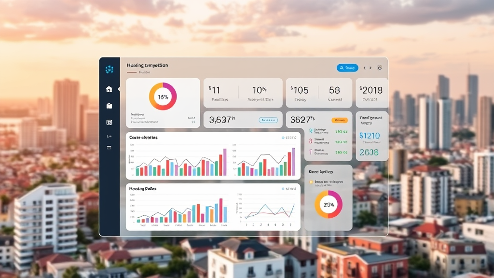Click the 20% donut chart
Image resolution: width=494 pixels, height=278 pixels.
click(329, 204)
